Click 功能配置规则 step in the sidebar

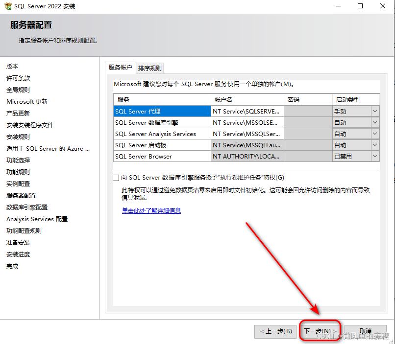click(24, 230)
